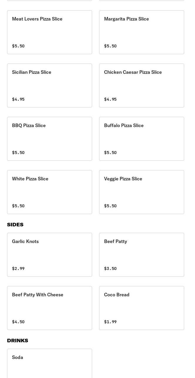This screenshot has height=378, width=195.
Task: Select the Sicilian Pizza Slice
Action: pyautogui.click(x=49, y=85)
